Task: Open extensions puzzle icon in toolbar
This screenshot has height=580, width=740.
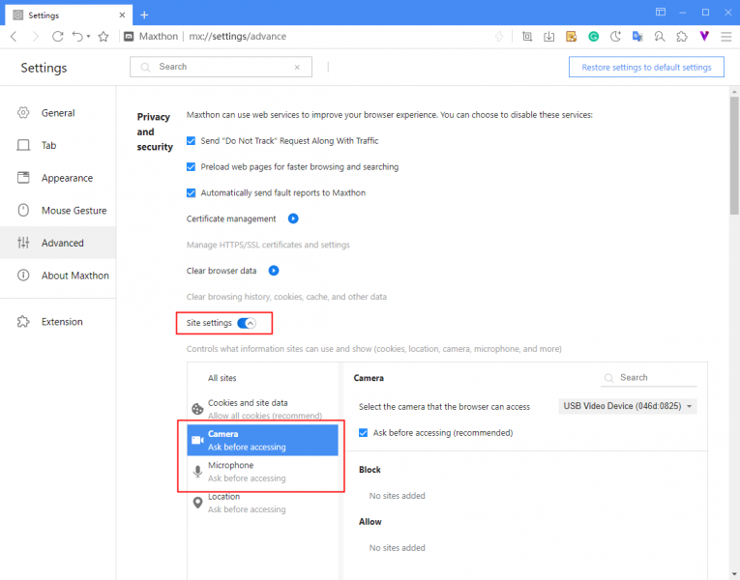Action: [x=682, y=37]
